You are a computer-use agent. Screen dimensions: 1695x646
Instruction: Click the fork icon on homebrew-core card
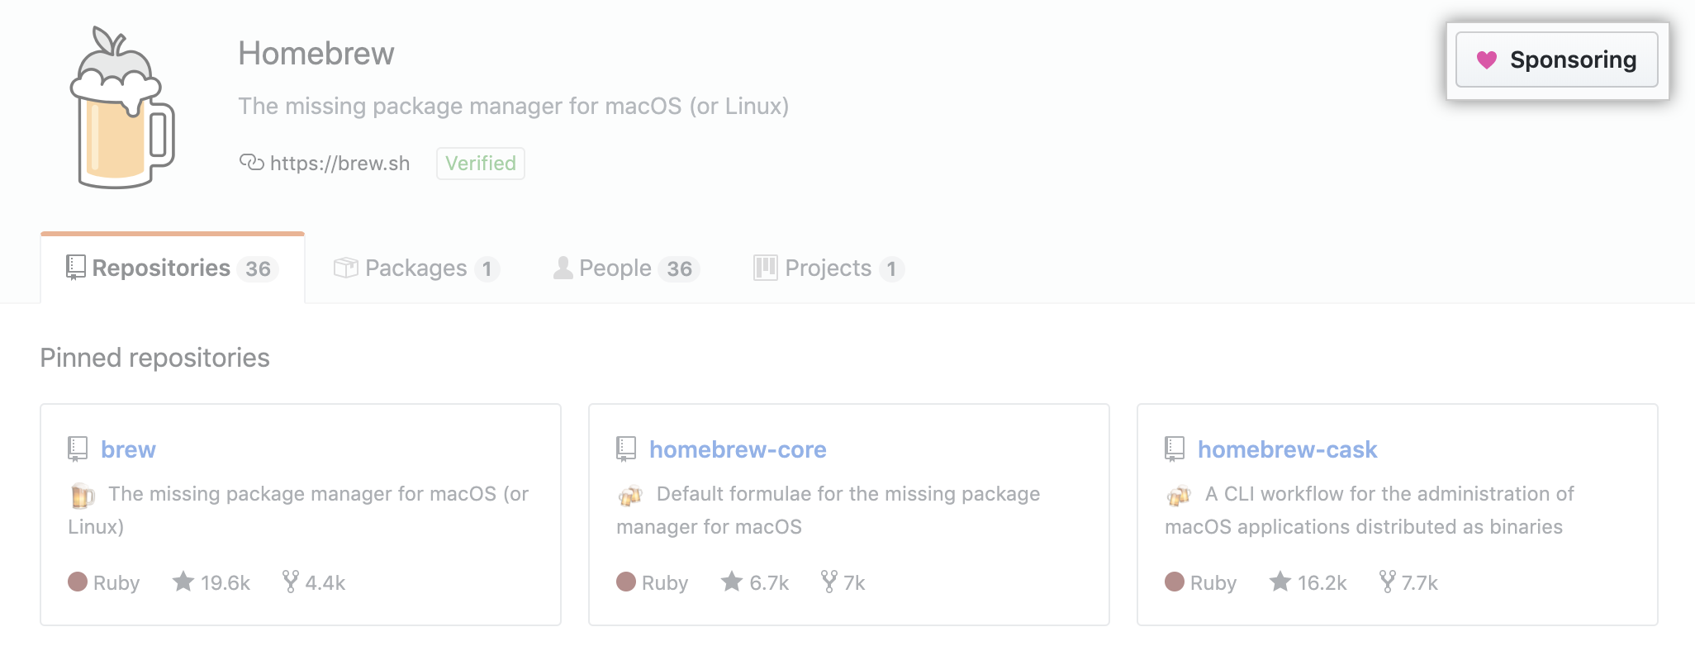point(829,582)
